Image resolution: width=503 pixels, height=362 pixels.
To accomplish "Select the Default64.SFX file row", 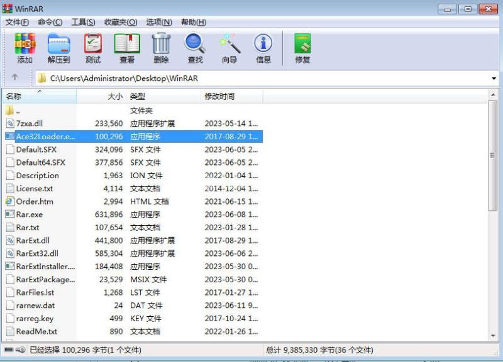I will coord(133,162).
